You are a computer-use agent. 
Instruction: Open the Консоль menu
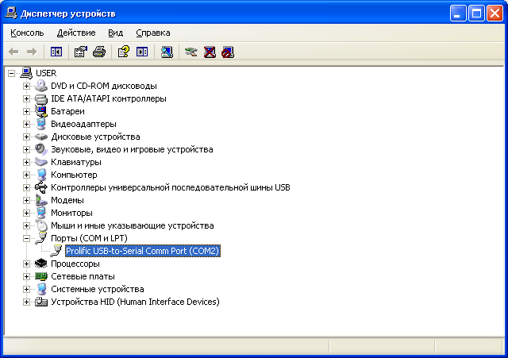[27, 33]
